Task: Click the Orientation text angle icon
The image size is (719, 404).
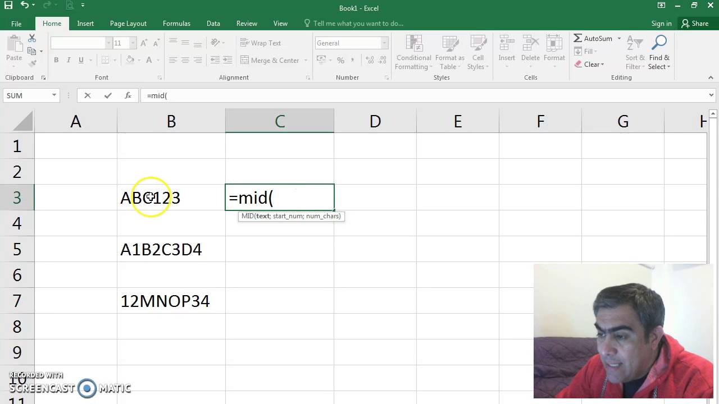Action: pyautogui.click(x=216, y=43)
